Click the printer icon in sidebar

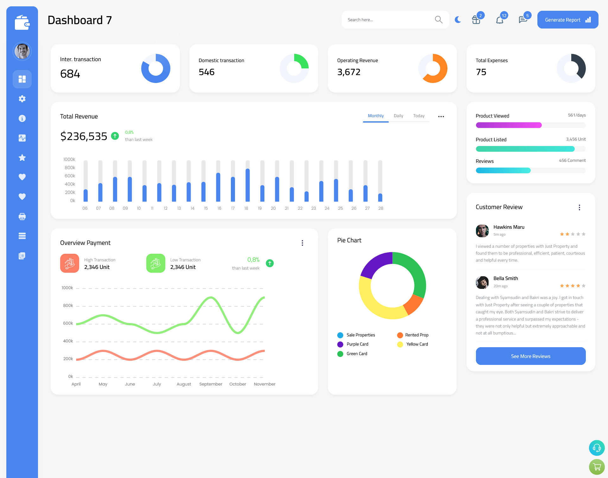[x=22, y=216]
